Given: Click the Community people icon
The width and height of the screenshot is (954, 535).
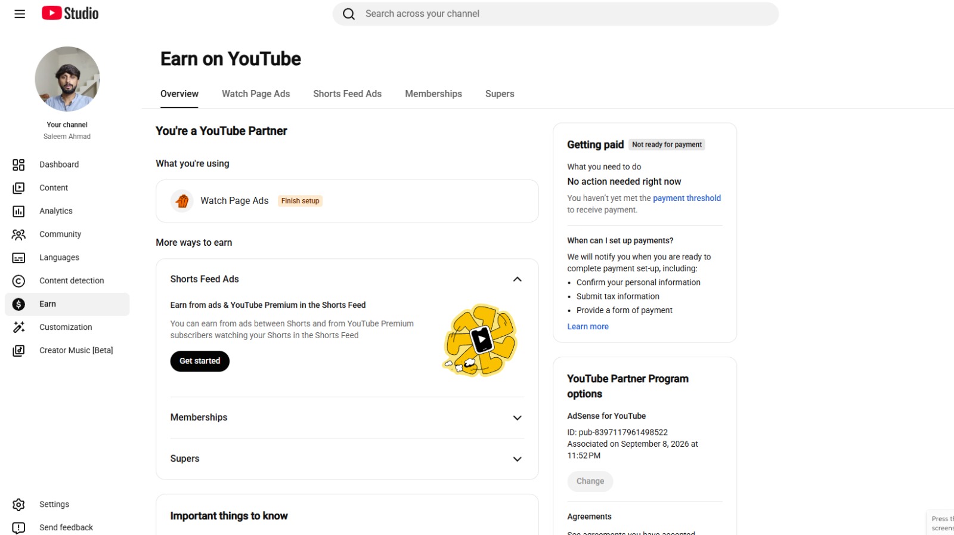Looking at the screenshot, I should (18, 234).
